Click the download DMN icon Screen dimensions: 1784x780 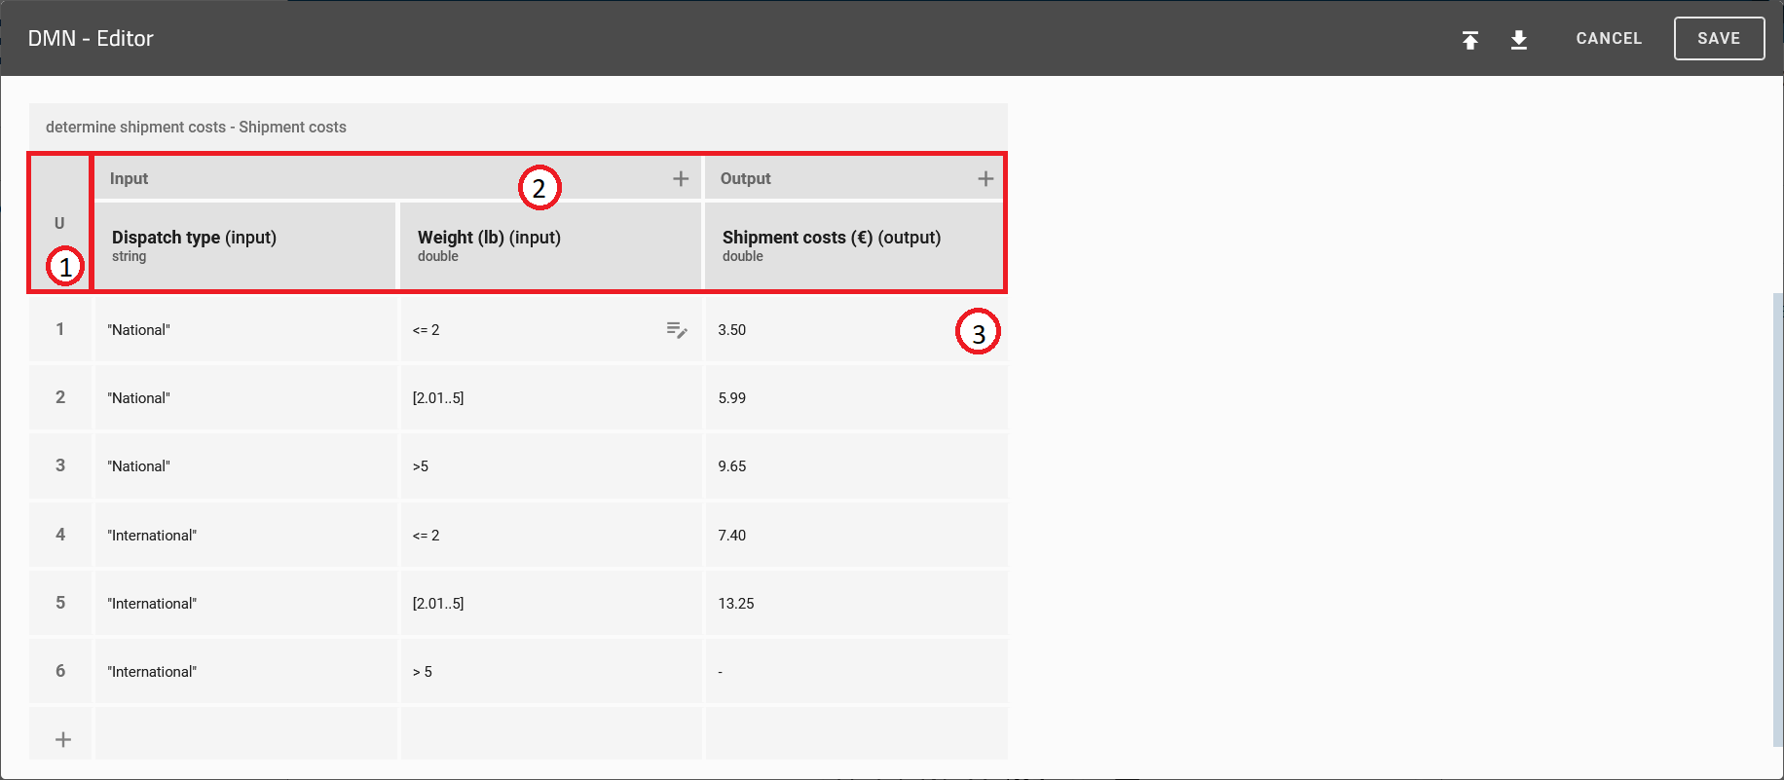coord(1519,39)
